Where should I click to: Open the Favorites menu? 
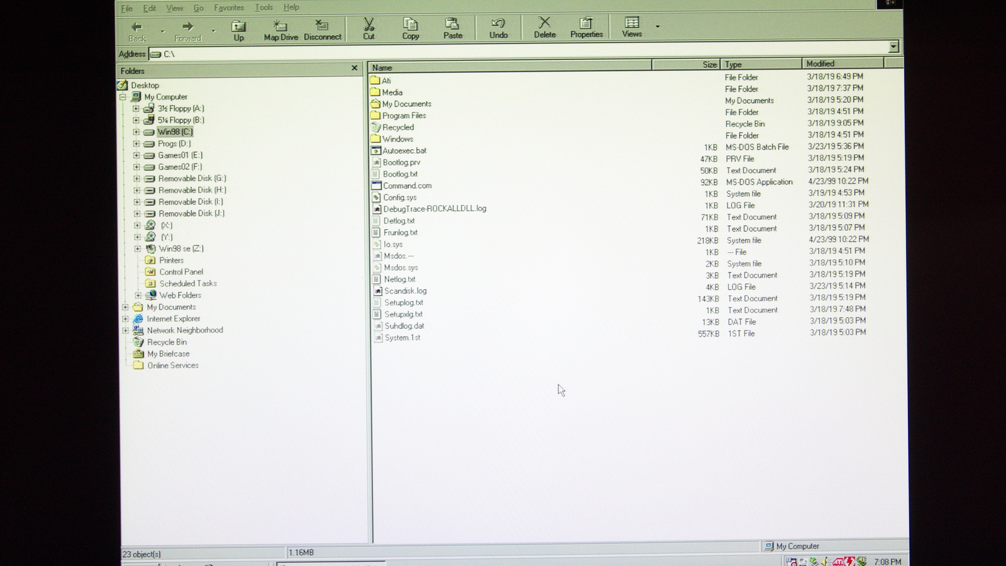[x=229, y=8]
